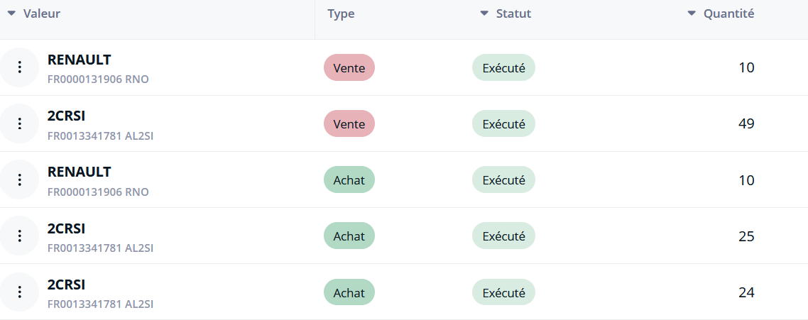Sort using the Valeur column arrow
This screenshot has height=320, width=808.
(x=11, y=13)
